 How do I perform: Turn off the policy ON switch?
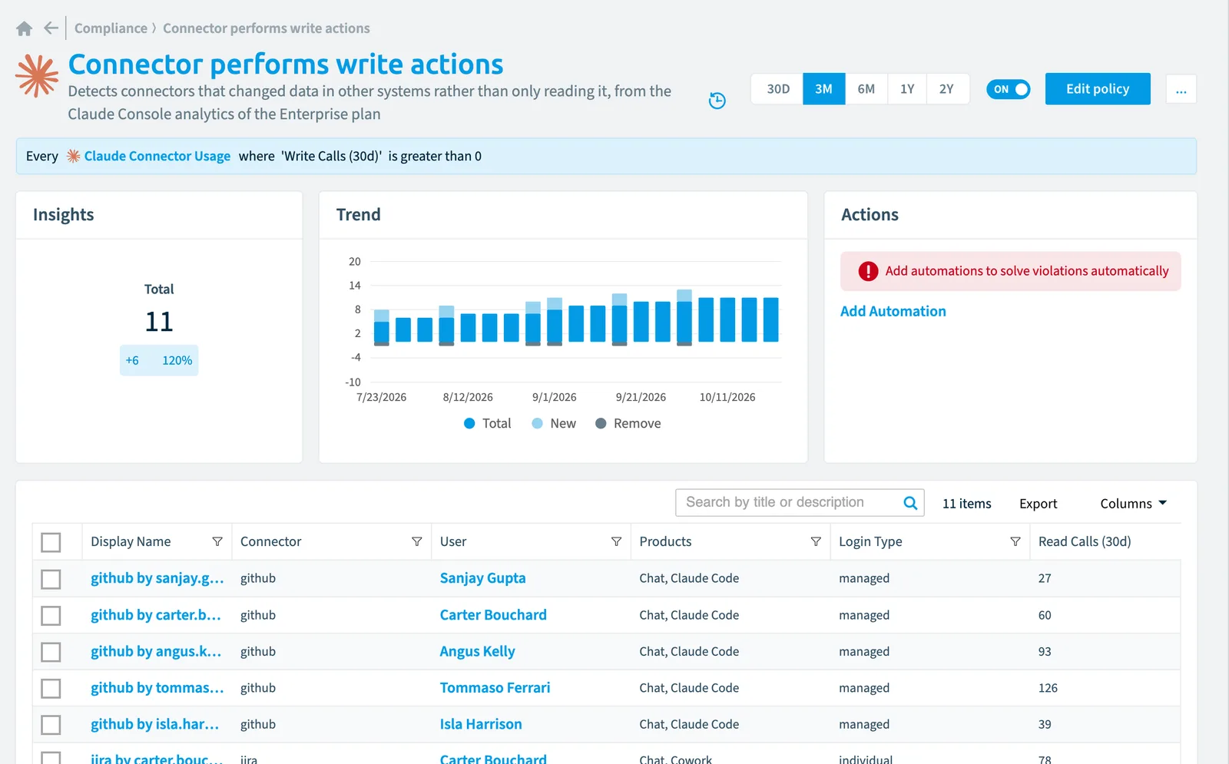[x=1008, y=89]
